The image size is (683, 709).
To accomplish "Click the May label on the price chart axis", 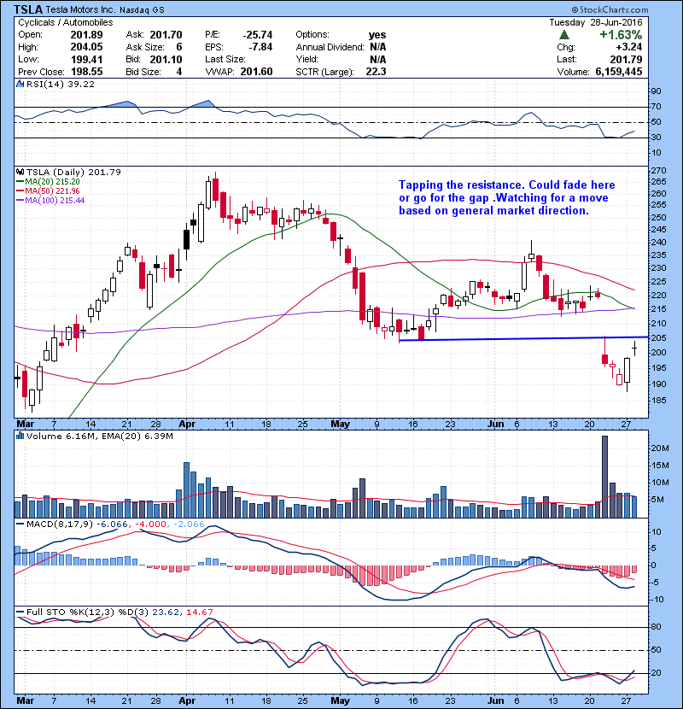I will click(x=340, y=425).
